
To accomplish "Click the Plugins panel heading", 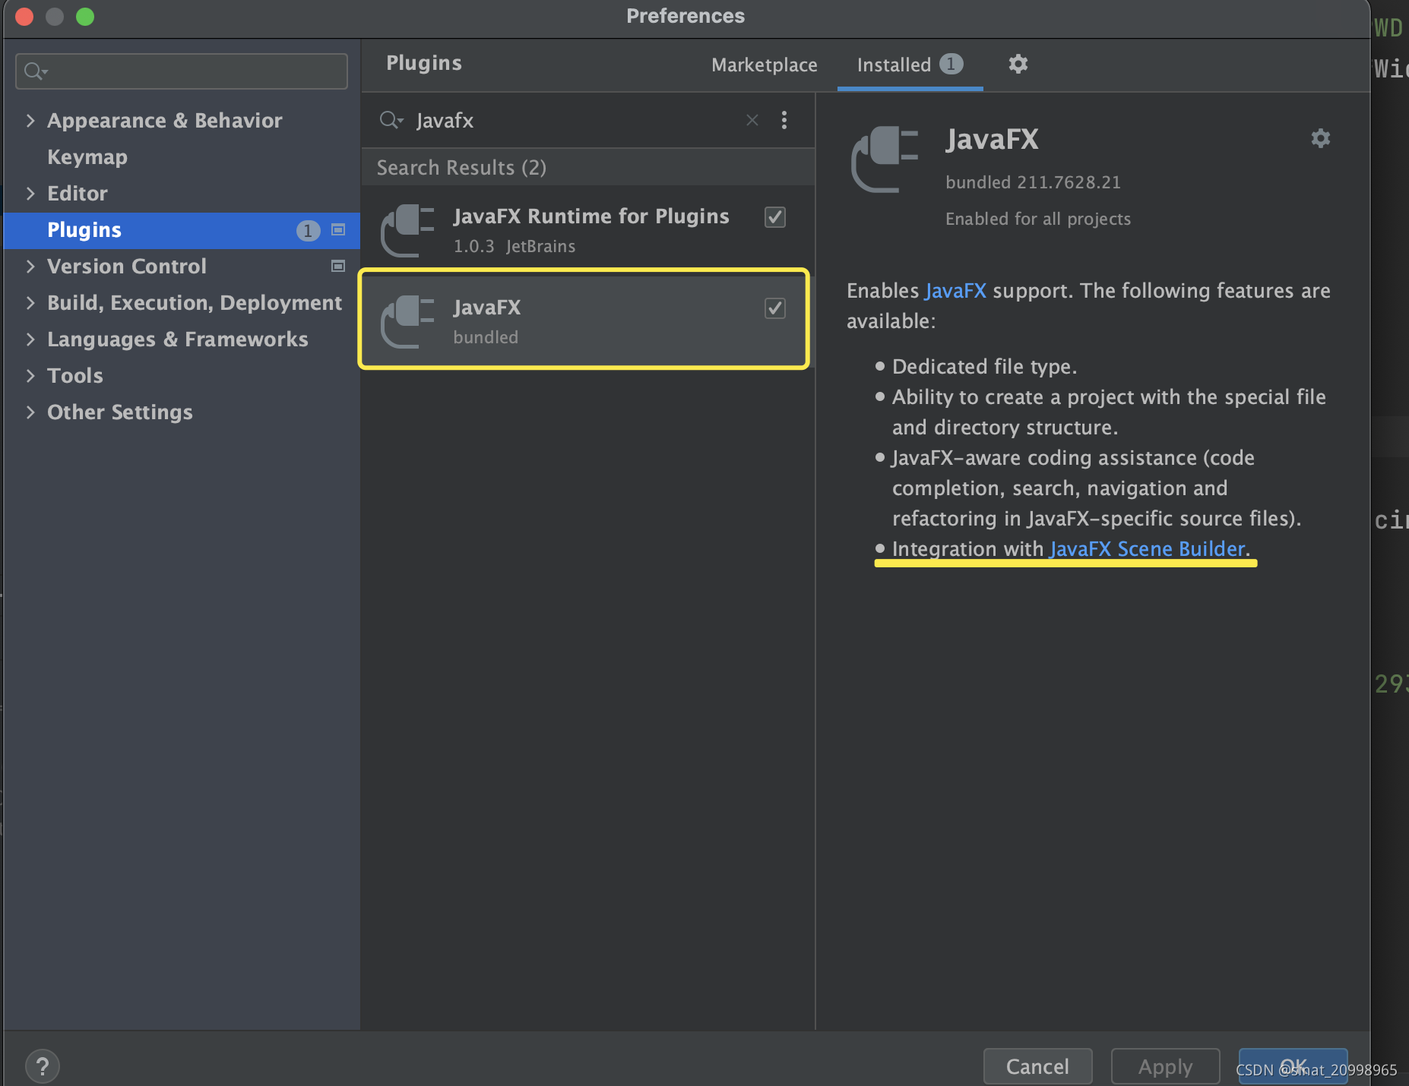I will tap(423, 63).
